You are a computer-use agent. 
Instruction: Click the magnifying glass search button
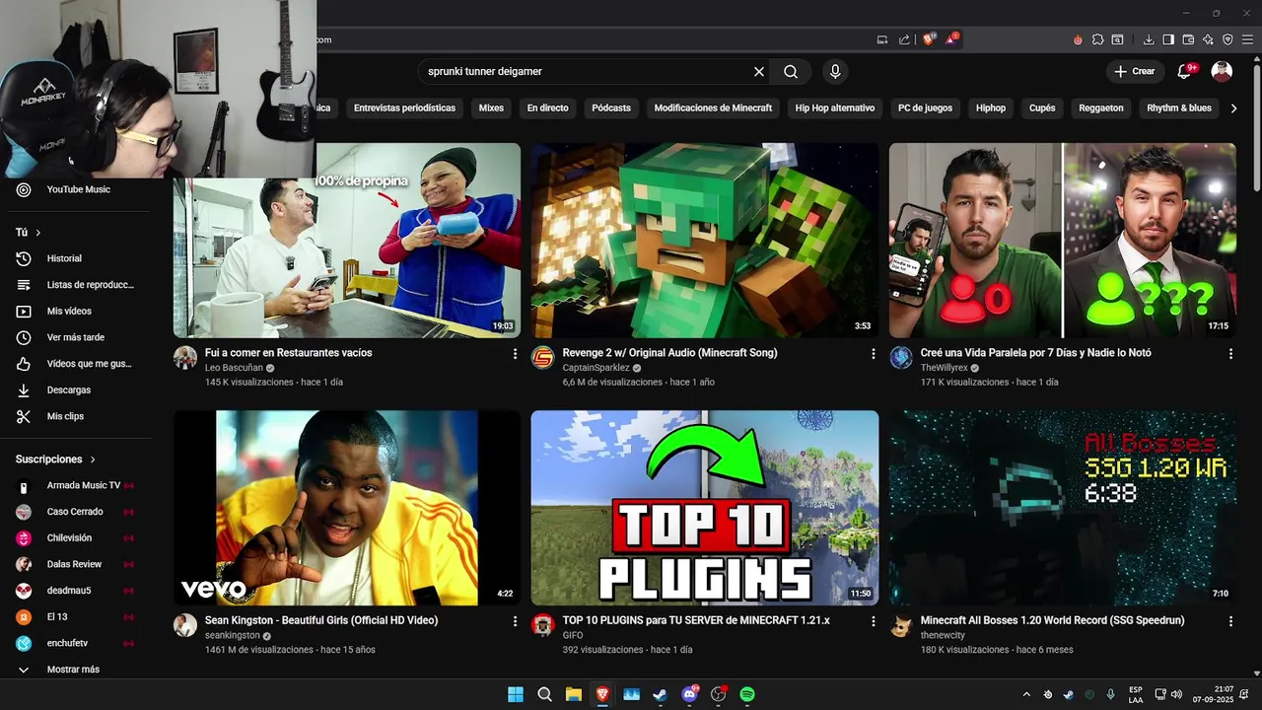tap(791, 71)
